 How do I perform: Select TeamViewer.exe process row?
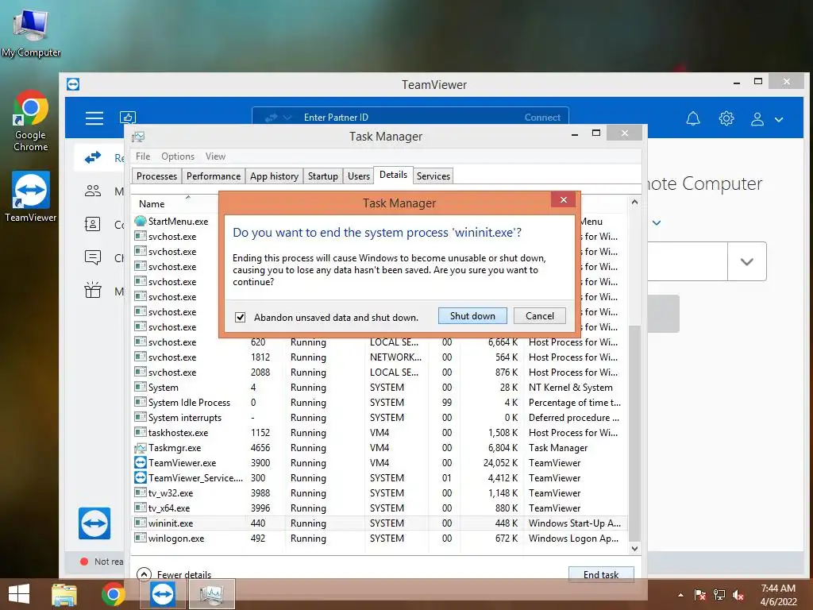(380, 463)
